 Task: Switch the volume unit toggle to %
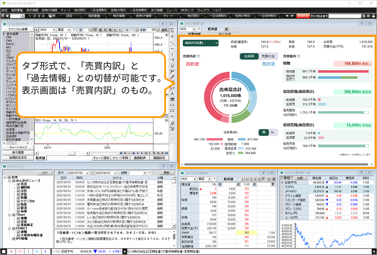[x=272, y=132]
